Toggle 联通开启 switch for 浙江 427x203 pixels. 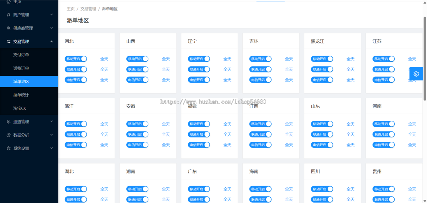point(76,135)
